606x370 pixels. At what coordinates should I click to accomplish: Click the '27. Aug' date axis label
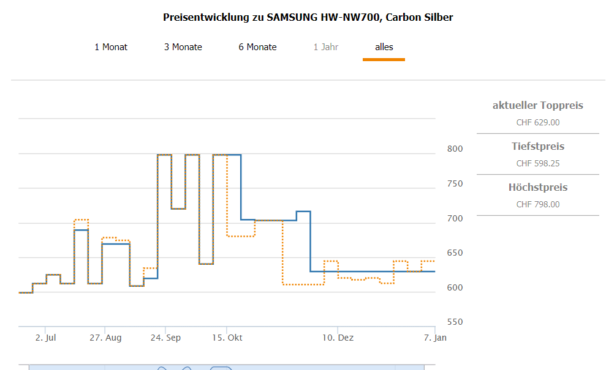pyautogui.click(x=105, y=338)
